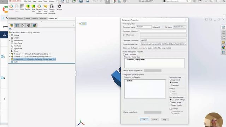Image resolution: width=226 pixels, height=127 pixels.
Task: Open the DimXpertManager crosshair tab
Action: [x=29, y=25]
